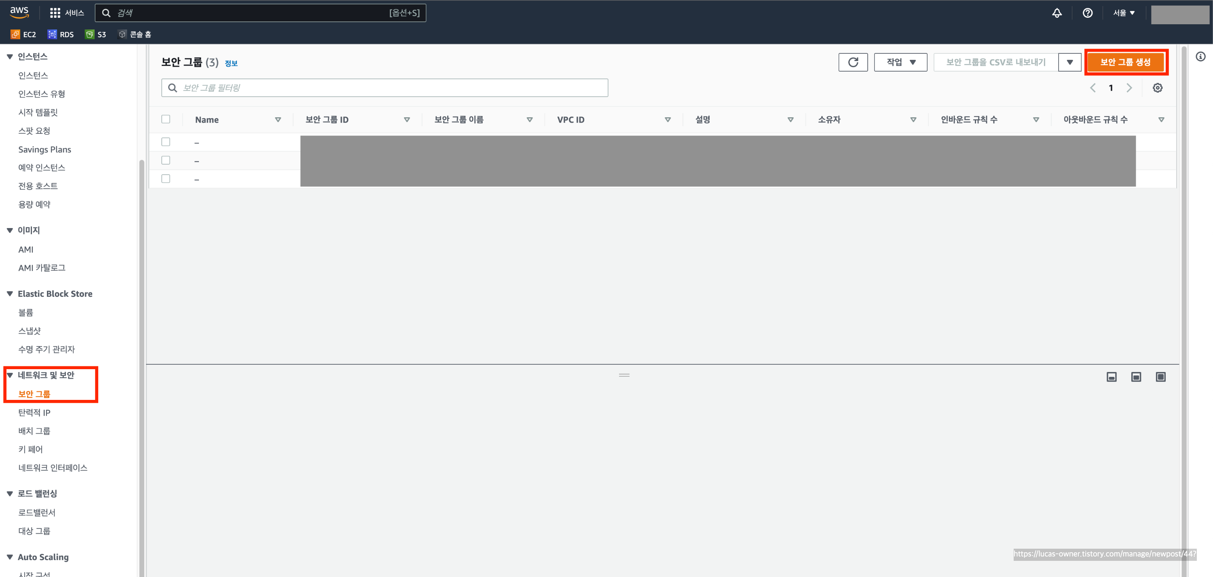The image size is (1213, 577).
Task: Check the first security group row checkbox
Action: coord(166,142)
